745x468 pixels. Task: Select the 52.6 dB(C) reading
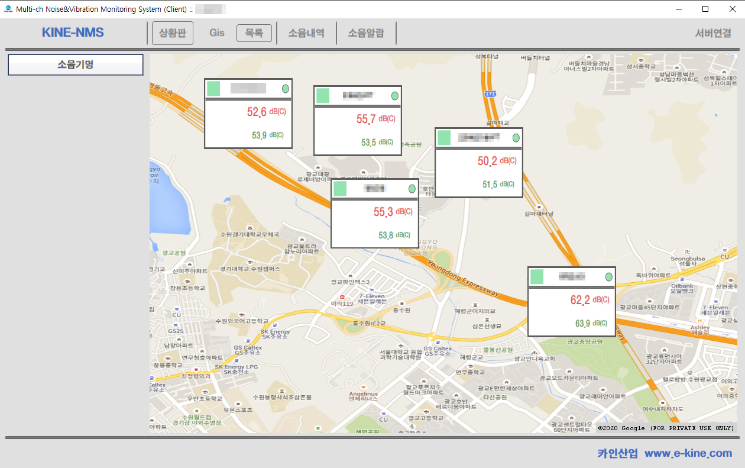point(266,112)
